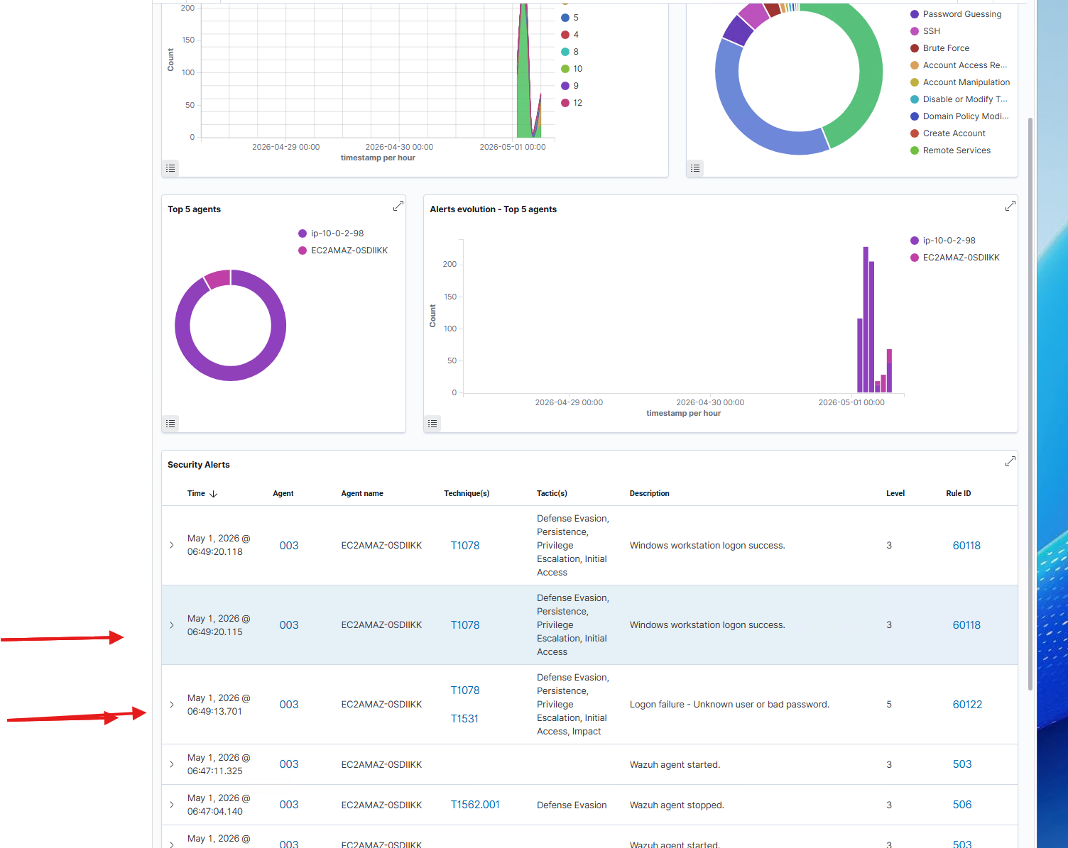Expand Security Alerts table to fullscreen

click(x=1010, y=461)
